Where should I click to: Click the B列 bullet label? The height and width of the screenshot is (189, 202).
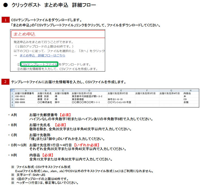tap(14, 125)
